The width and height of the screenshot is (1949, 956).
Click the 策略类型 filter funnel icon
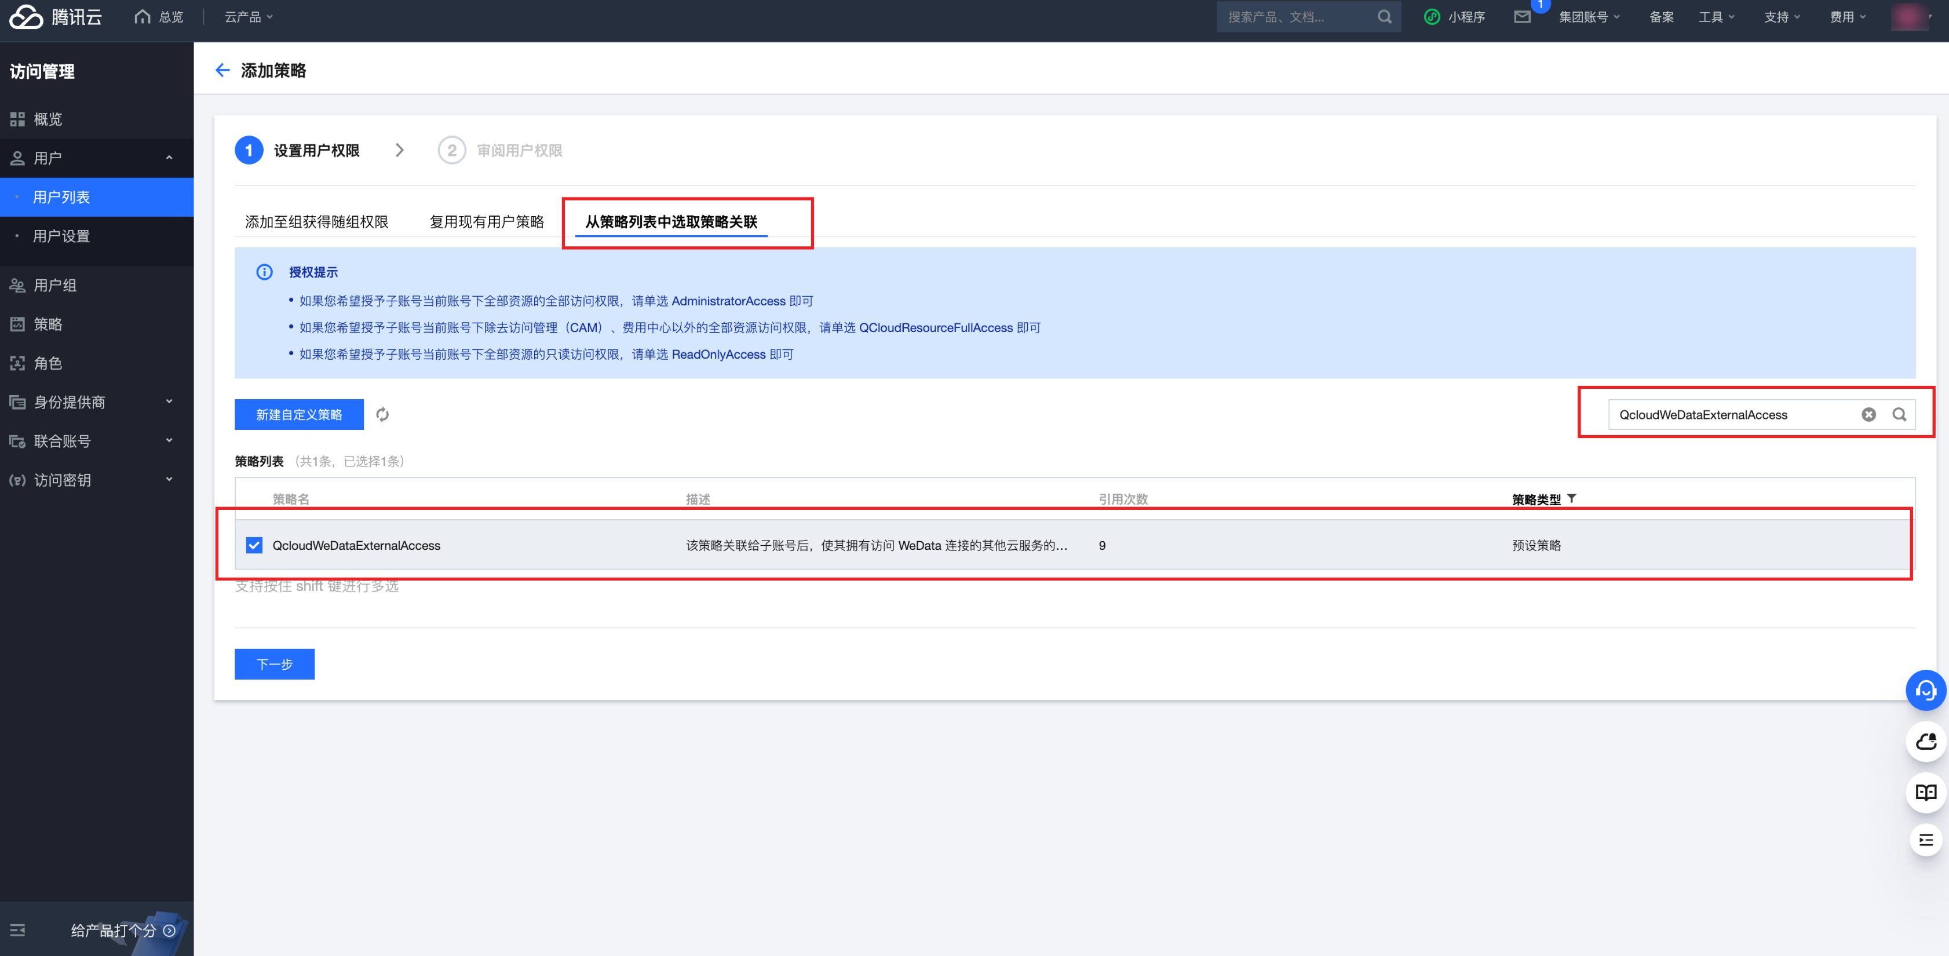coord(1572,499)
